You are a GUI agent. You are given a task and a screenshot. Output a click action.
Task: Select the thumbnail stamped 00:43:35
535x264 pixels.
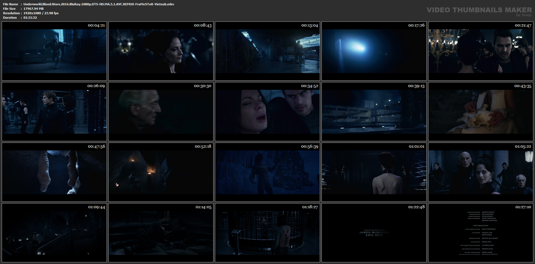click(481, 112)
